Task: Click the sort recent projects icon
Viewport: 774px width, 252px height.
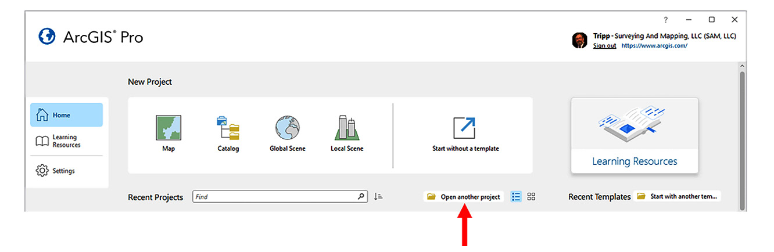Action: pyautogui.click(x=378, y=197)
